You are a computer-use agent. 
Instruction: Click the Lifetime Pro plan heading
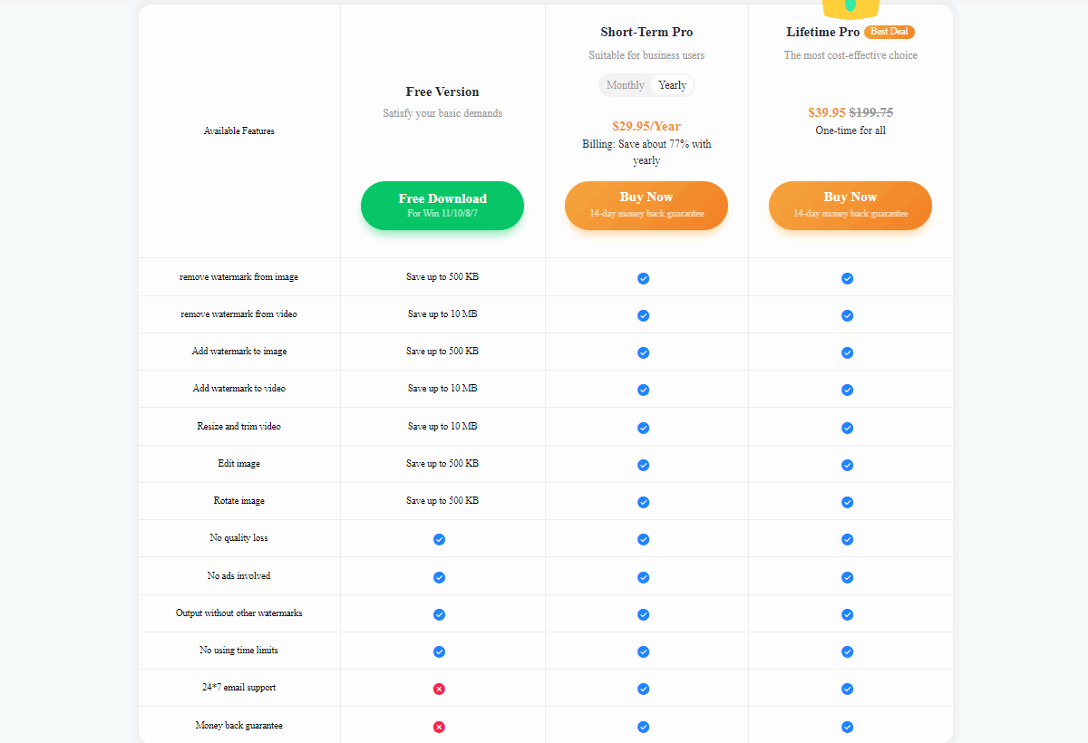click(x=822, y=32)
